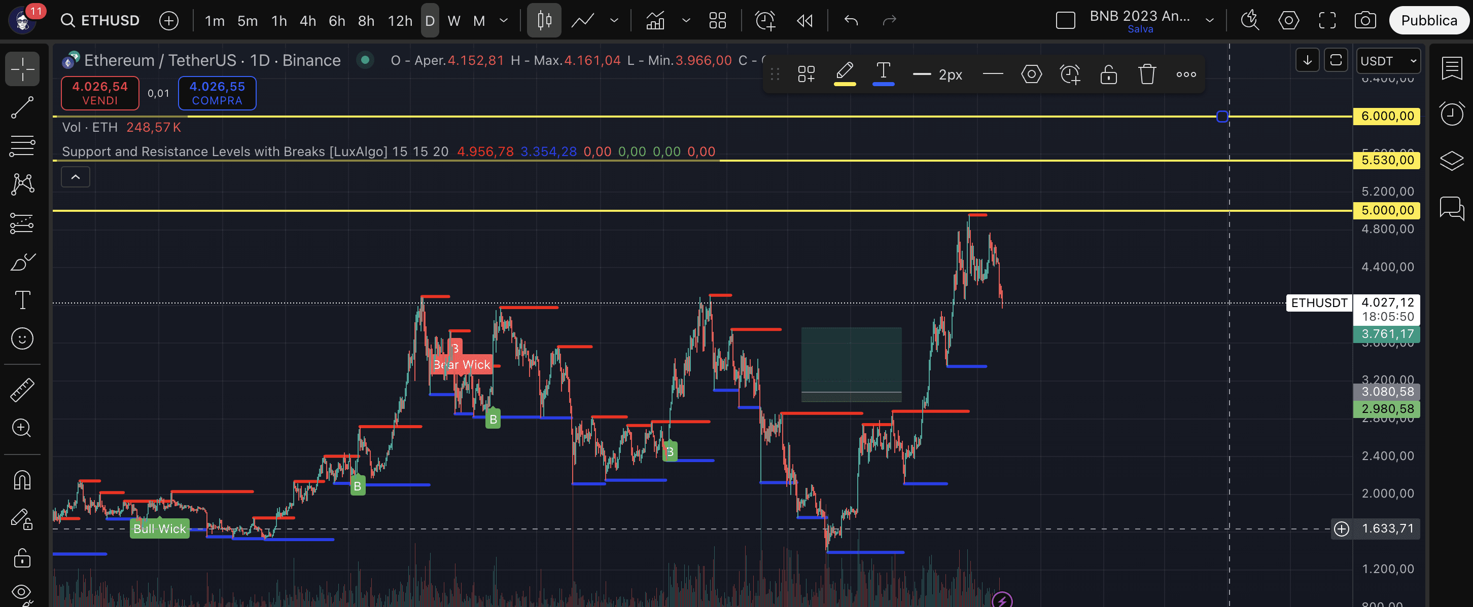Switch to the 4h timeframe
Image resolution: width=1473 pixels, height=607 pixels.
308,21
